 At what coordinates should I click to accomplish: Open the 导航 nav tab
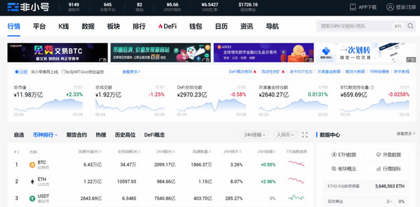272,26
